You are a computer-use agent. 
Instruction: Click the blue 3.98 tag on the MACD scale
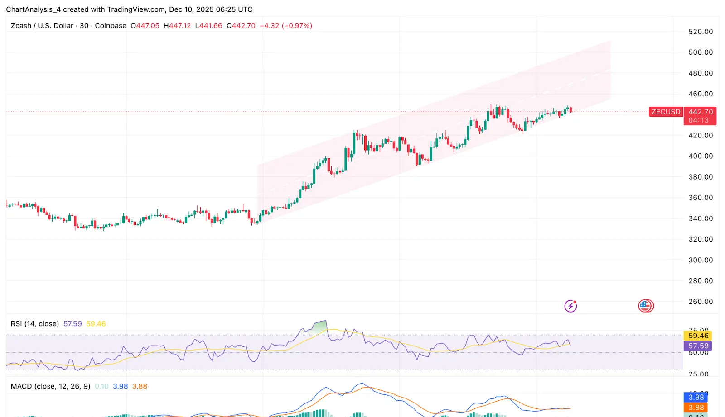click(696, 398)
